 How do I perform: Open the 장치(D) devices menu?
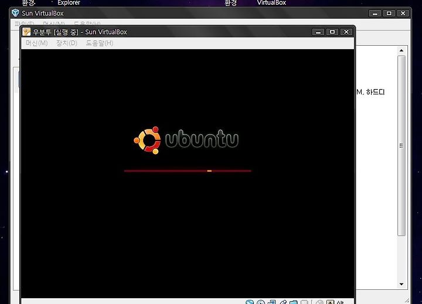point(66,43)
